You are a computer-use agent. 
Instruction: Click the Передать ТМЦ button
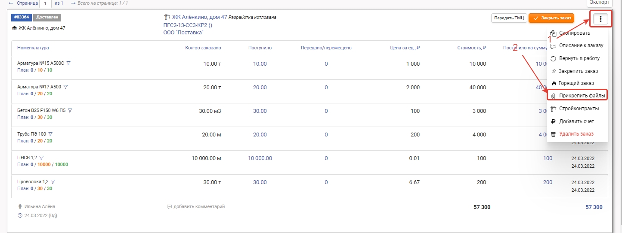(509, 18)
